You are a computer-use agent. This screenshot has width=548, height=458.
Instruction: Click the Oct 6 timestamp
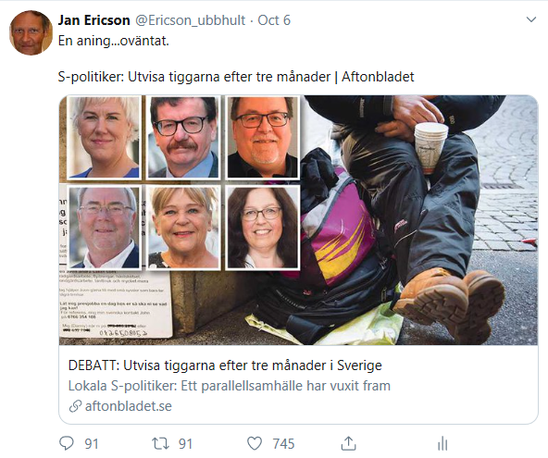(x=274, y=20)
